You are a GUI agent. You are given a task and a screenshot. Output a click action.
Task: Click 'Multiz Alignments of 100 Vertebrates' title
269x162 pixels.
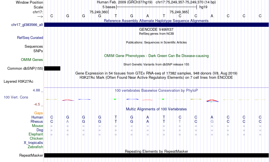pos(156,109)
